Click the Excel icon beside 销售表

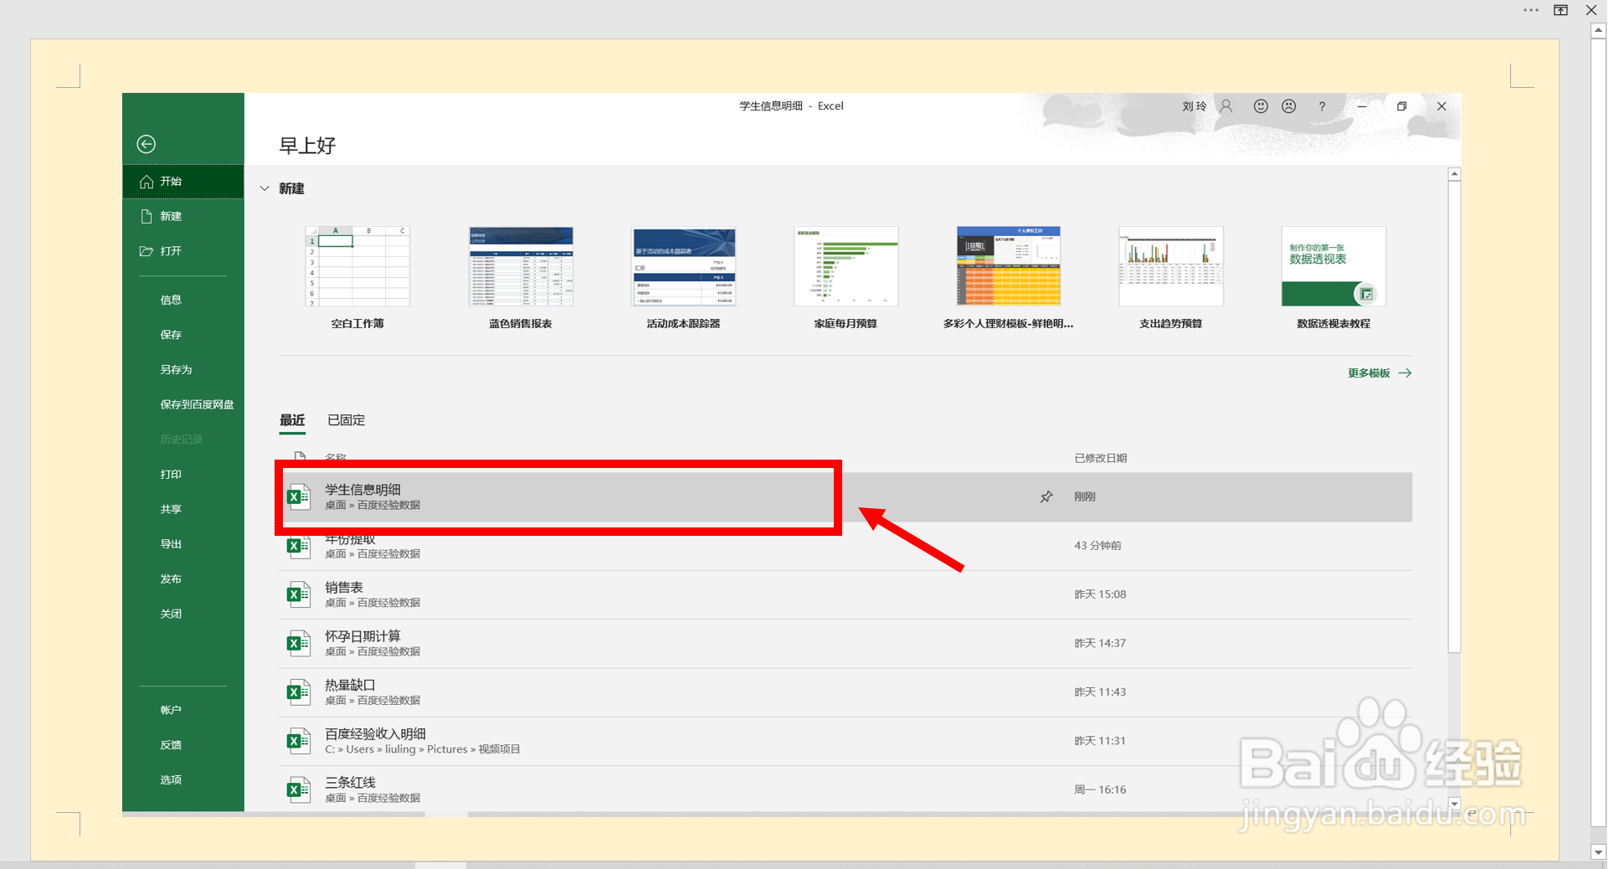[x=298, y=594]
